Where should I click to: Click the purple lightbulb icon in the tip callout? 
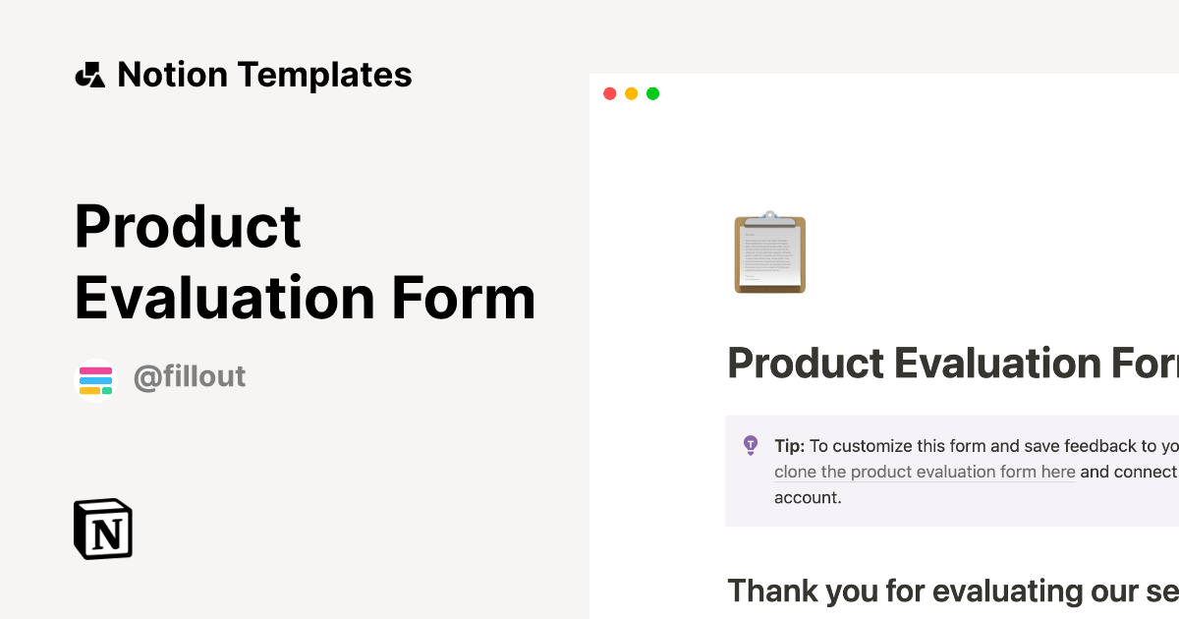click(751, 445)
